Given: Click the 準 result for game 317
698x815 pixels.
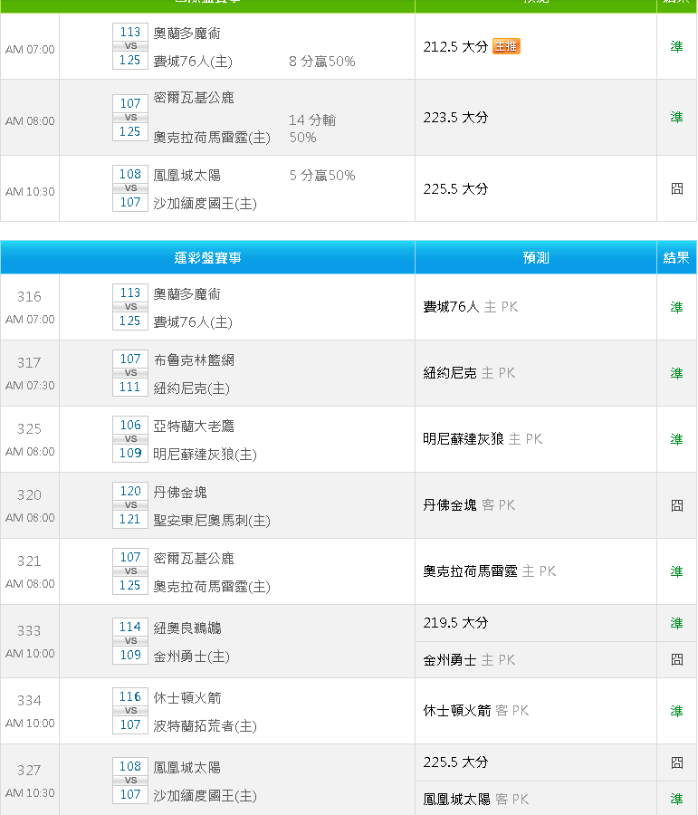Looking at the screenshot, I should pos(676,373).
